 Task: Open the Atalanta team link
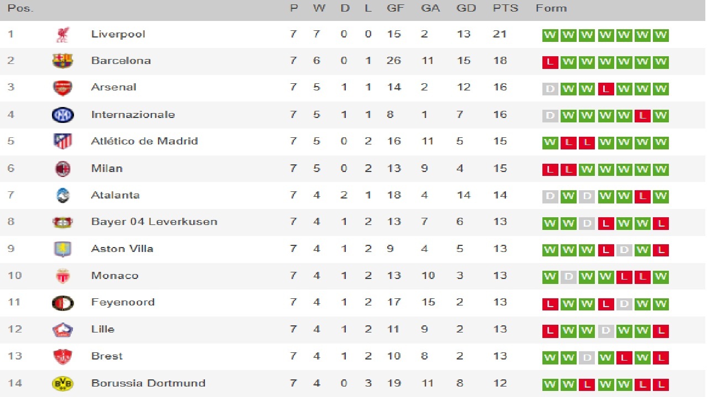tap(115, 195)
